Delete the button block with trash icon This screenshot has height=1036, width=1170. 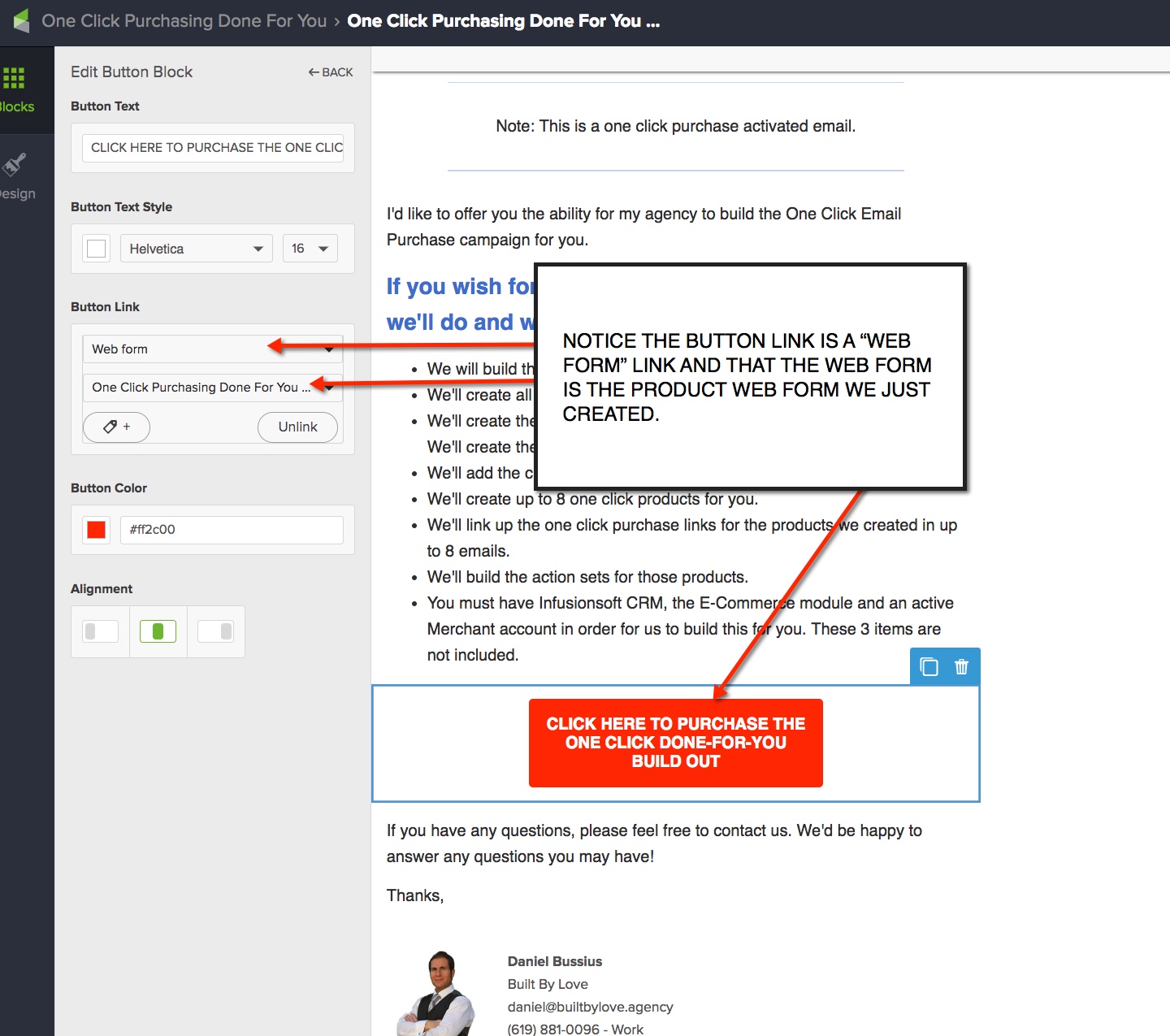tap(961, 666)
